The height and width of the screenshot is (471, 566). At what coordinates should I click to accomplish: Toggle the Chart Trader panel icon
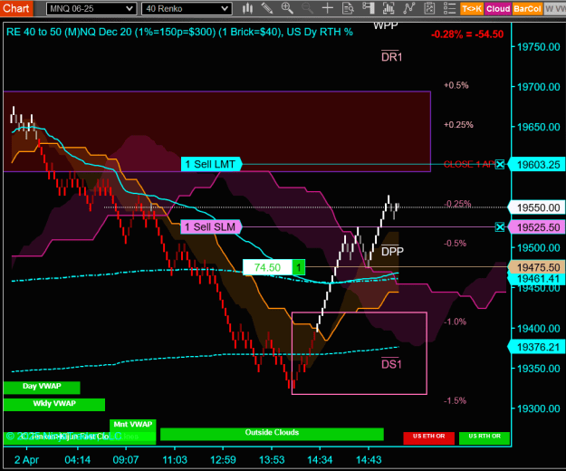[x=369, y=8]
